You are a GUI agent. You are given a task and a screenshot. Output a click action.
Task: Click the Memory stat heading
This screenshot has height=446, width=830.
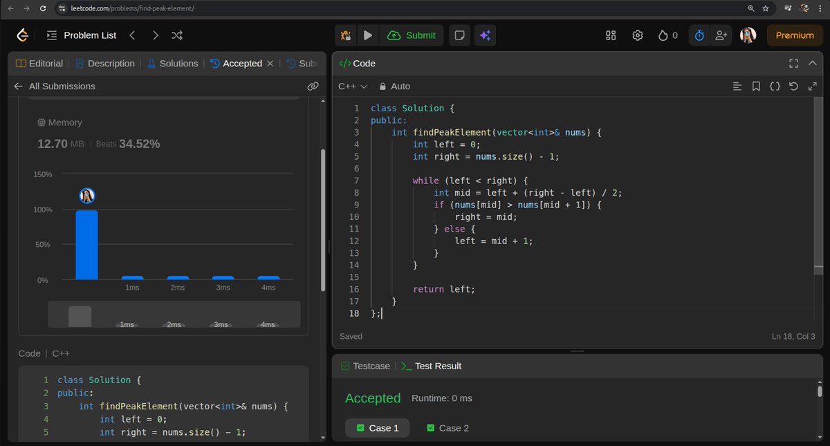coord(59,122)
